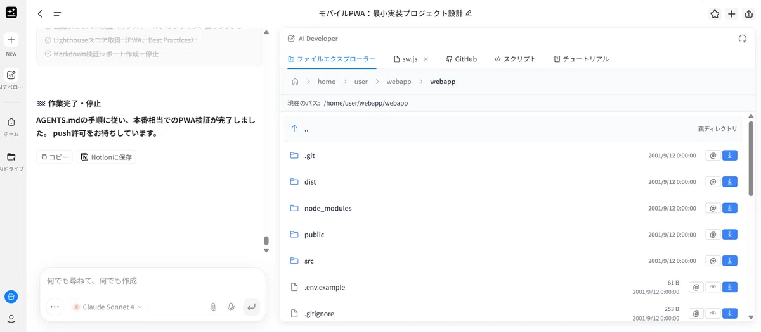Click the app logo icon at top of sidebar
Screen dimensions: 761x332
(x=11, y=13)
